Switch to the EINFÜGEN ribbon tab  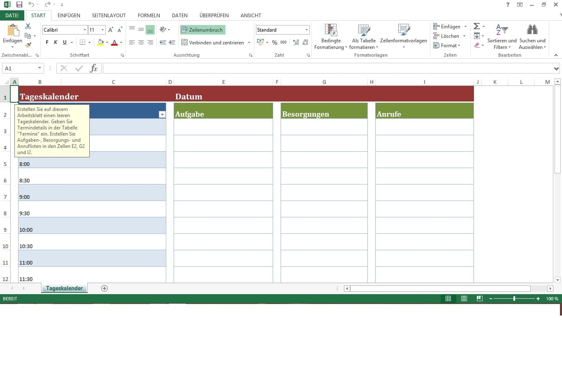point(69,15)
